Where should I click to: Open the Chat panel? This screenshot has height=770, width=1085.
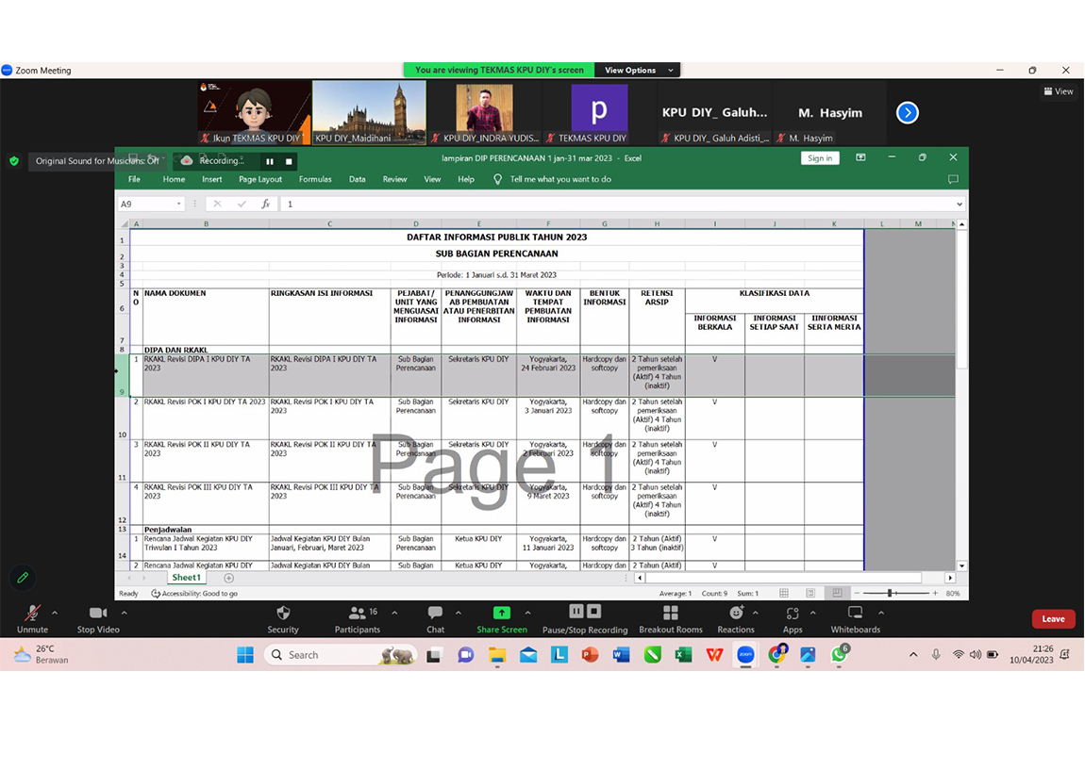pyautogui.click(x=435, y=614)
